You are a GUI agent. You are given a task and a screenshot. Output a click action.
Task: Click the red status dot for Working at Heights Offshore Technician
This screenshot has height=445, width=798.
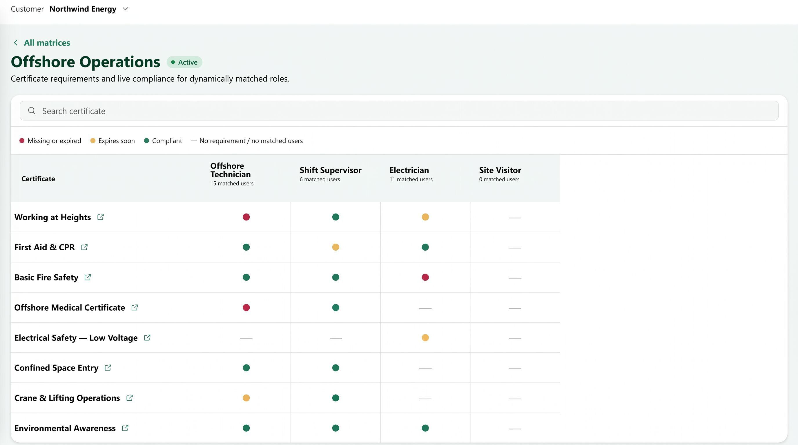246,217
